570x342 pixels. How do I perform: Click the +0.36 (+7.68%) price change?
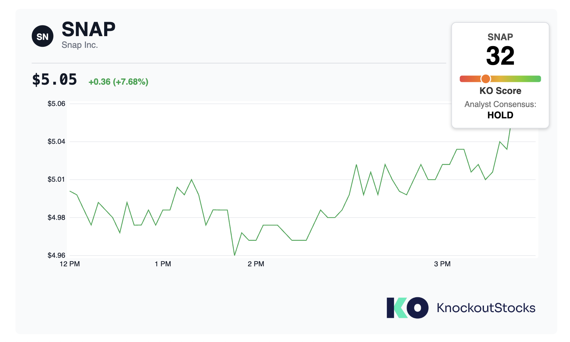point(118,82)
